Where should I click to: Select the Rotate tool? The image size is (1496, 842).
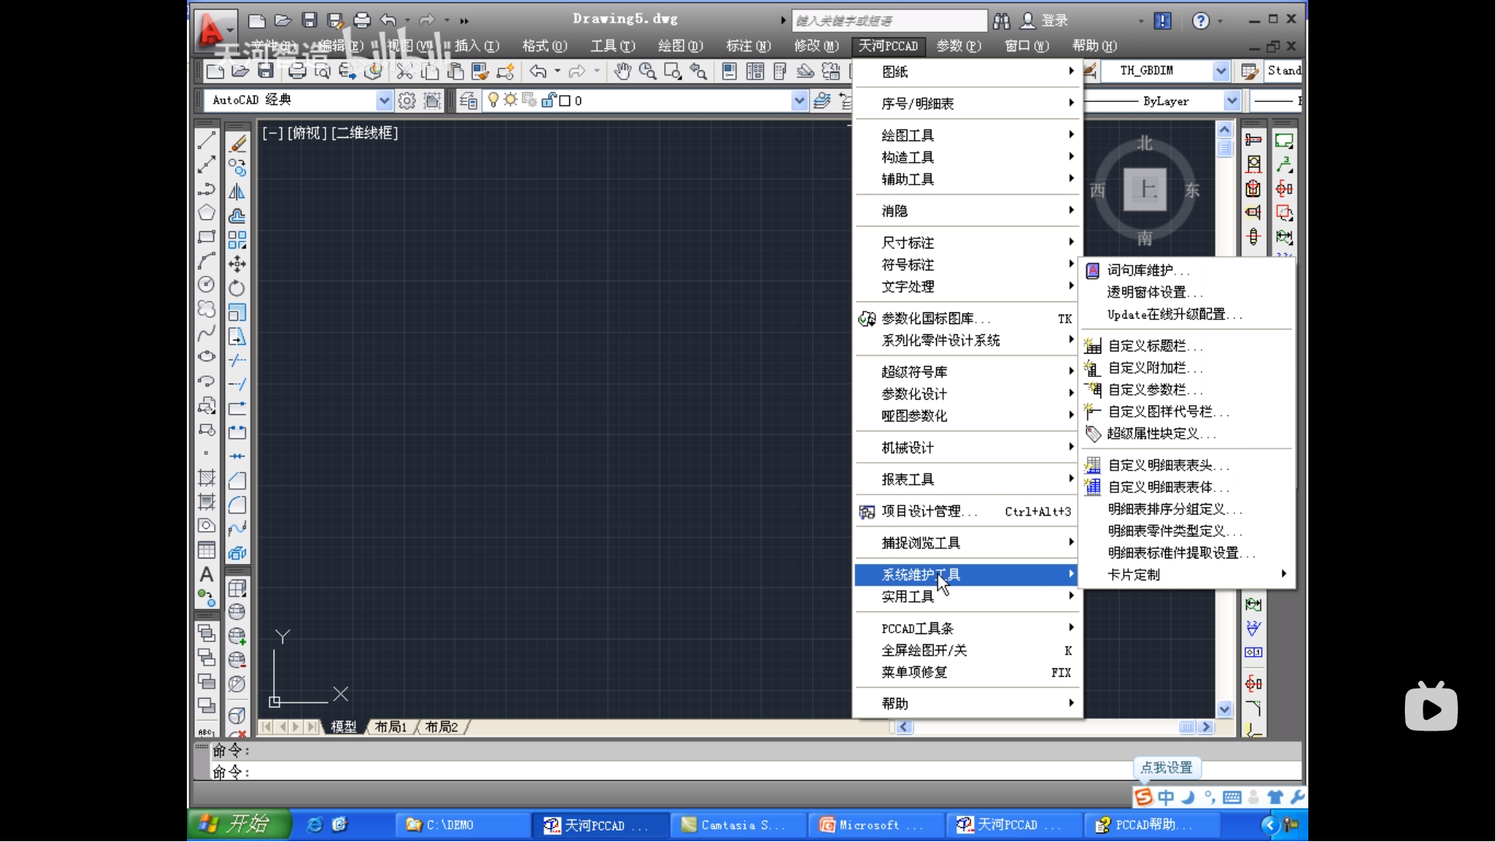tap(238, 288)
